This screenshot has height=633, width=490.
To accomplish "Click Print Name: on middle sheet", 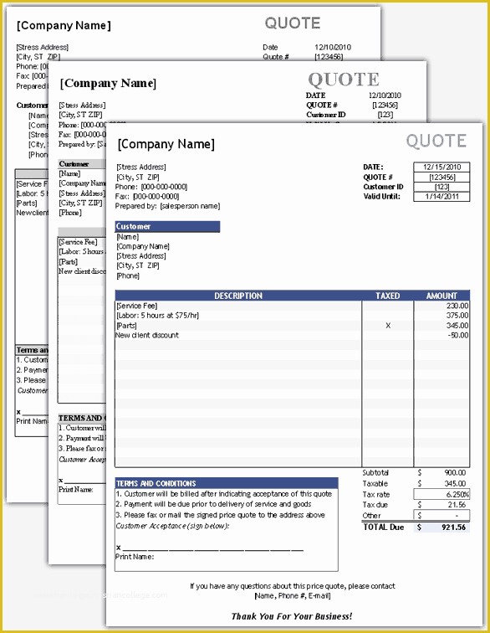I will point(76,490).
